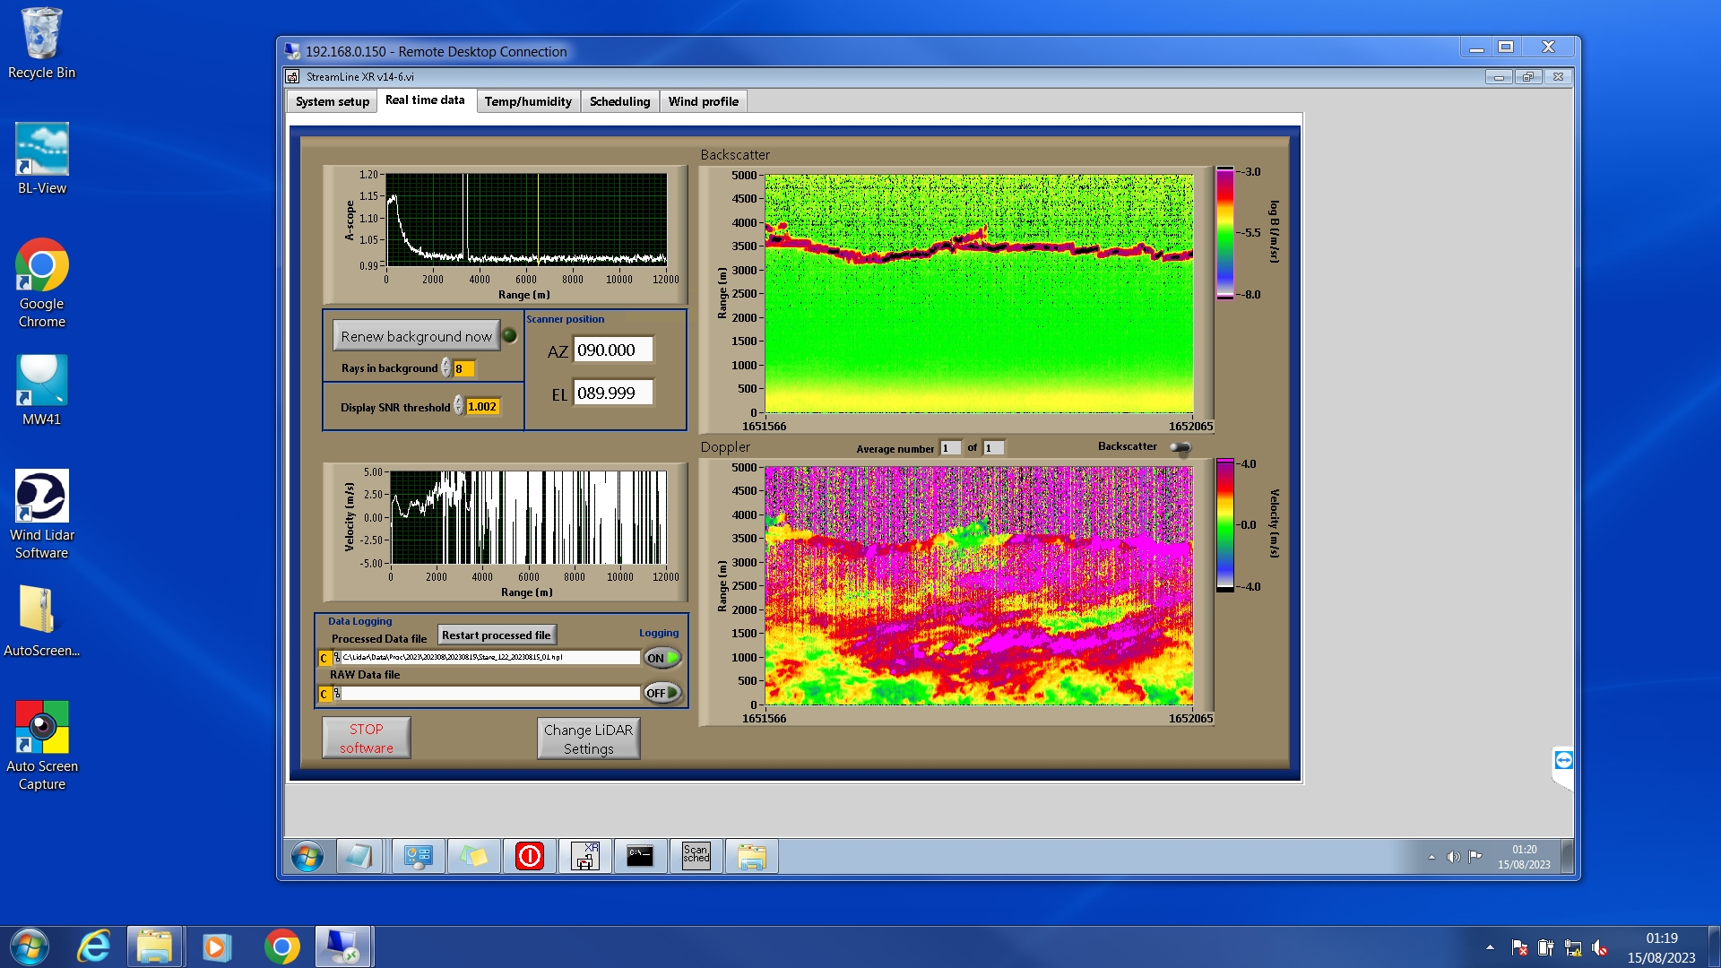Increment Rays in background stepper arrows

coord(445,364)
